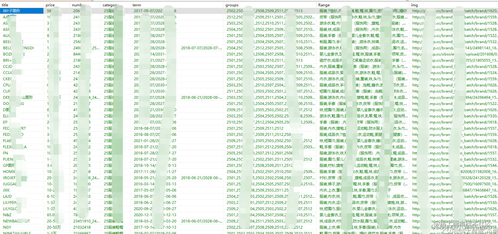
Task: Click groups cell 2511,250 in CUP row
Action: [270, 91]
